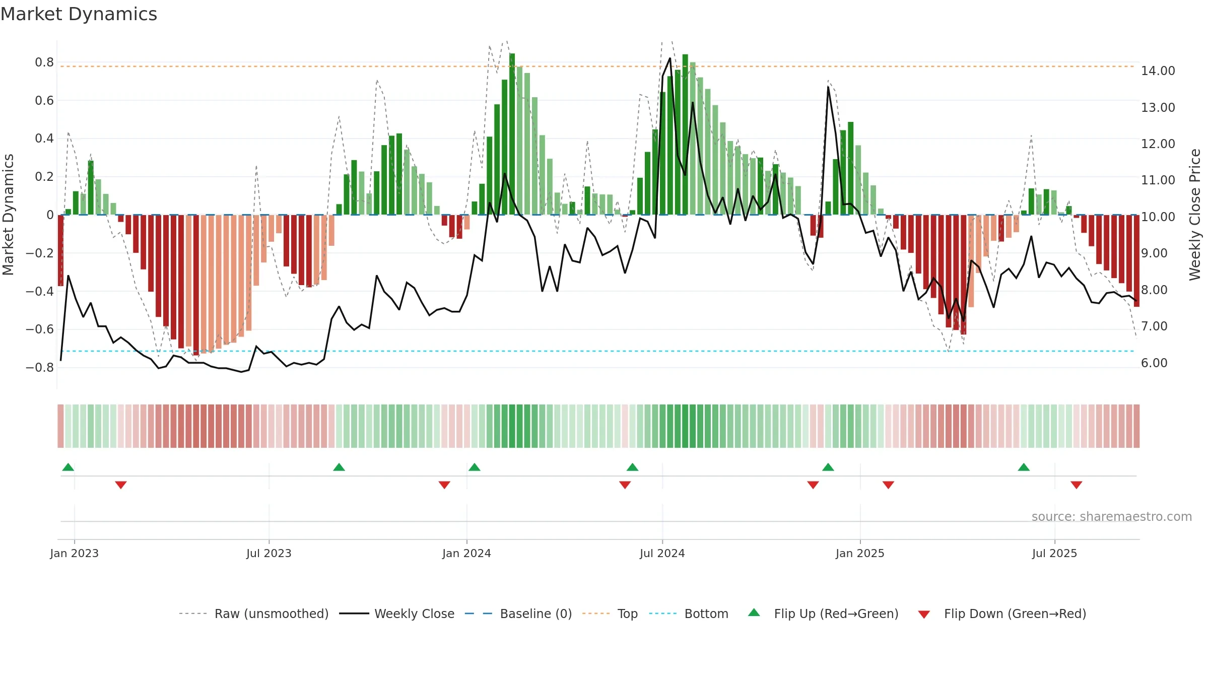This screenshot has height=680, width=1209.
Task: Click the 'source: sharemaestro.com' credit text
Action: 1112,516
